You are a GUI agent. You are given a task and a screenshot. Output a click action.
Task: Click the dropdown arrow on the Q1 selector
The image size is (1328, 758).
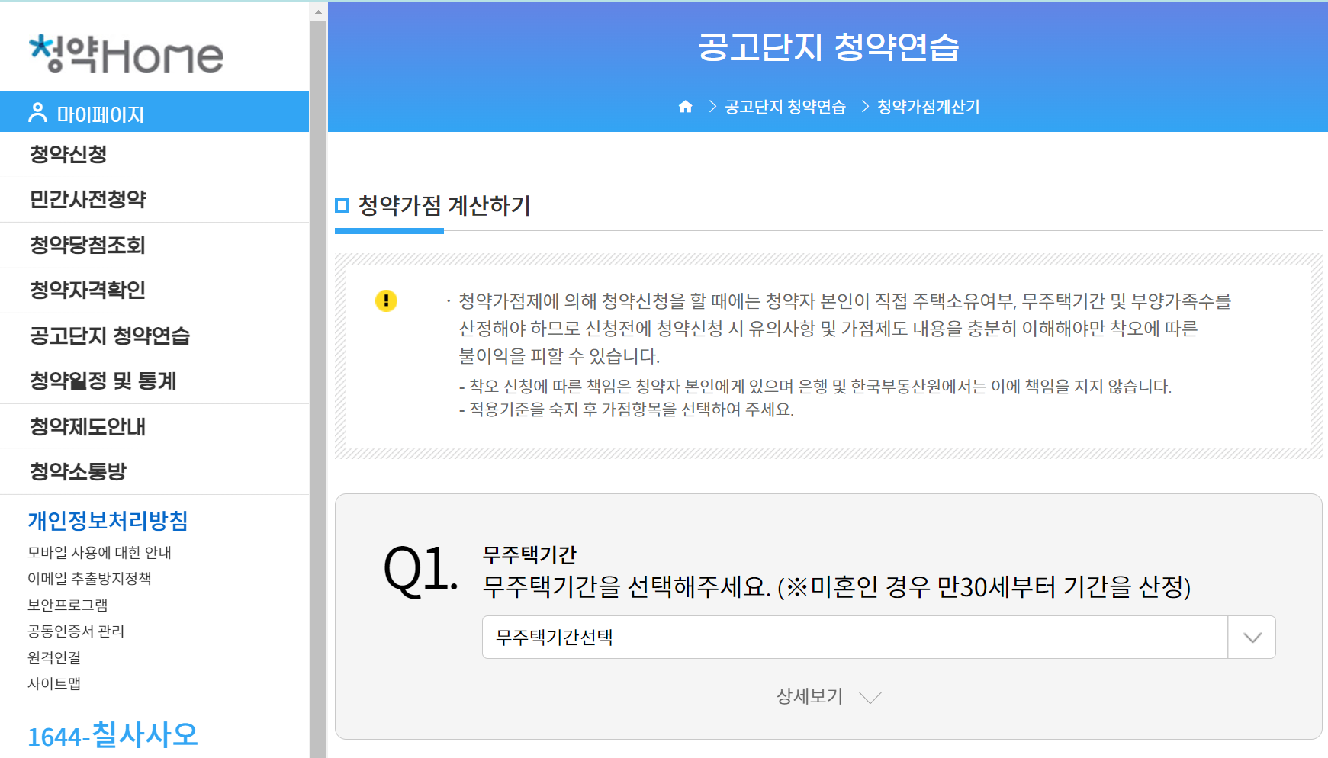tap(1251, 637)
